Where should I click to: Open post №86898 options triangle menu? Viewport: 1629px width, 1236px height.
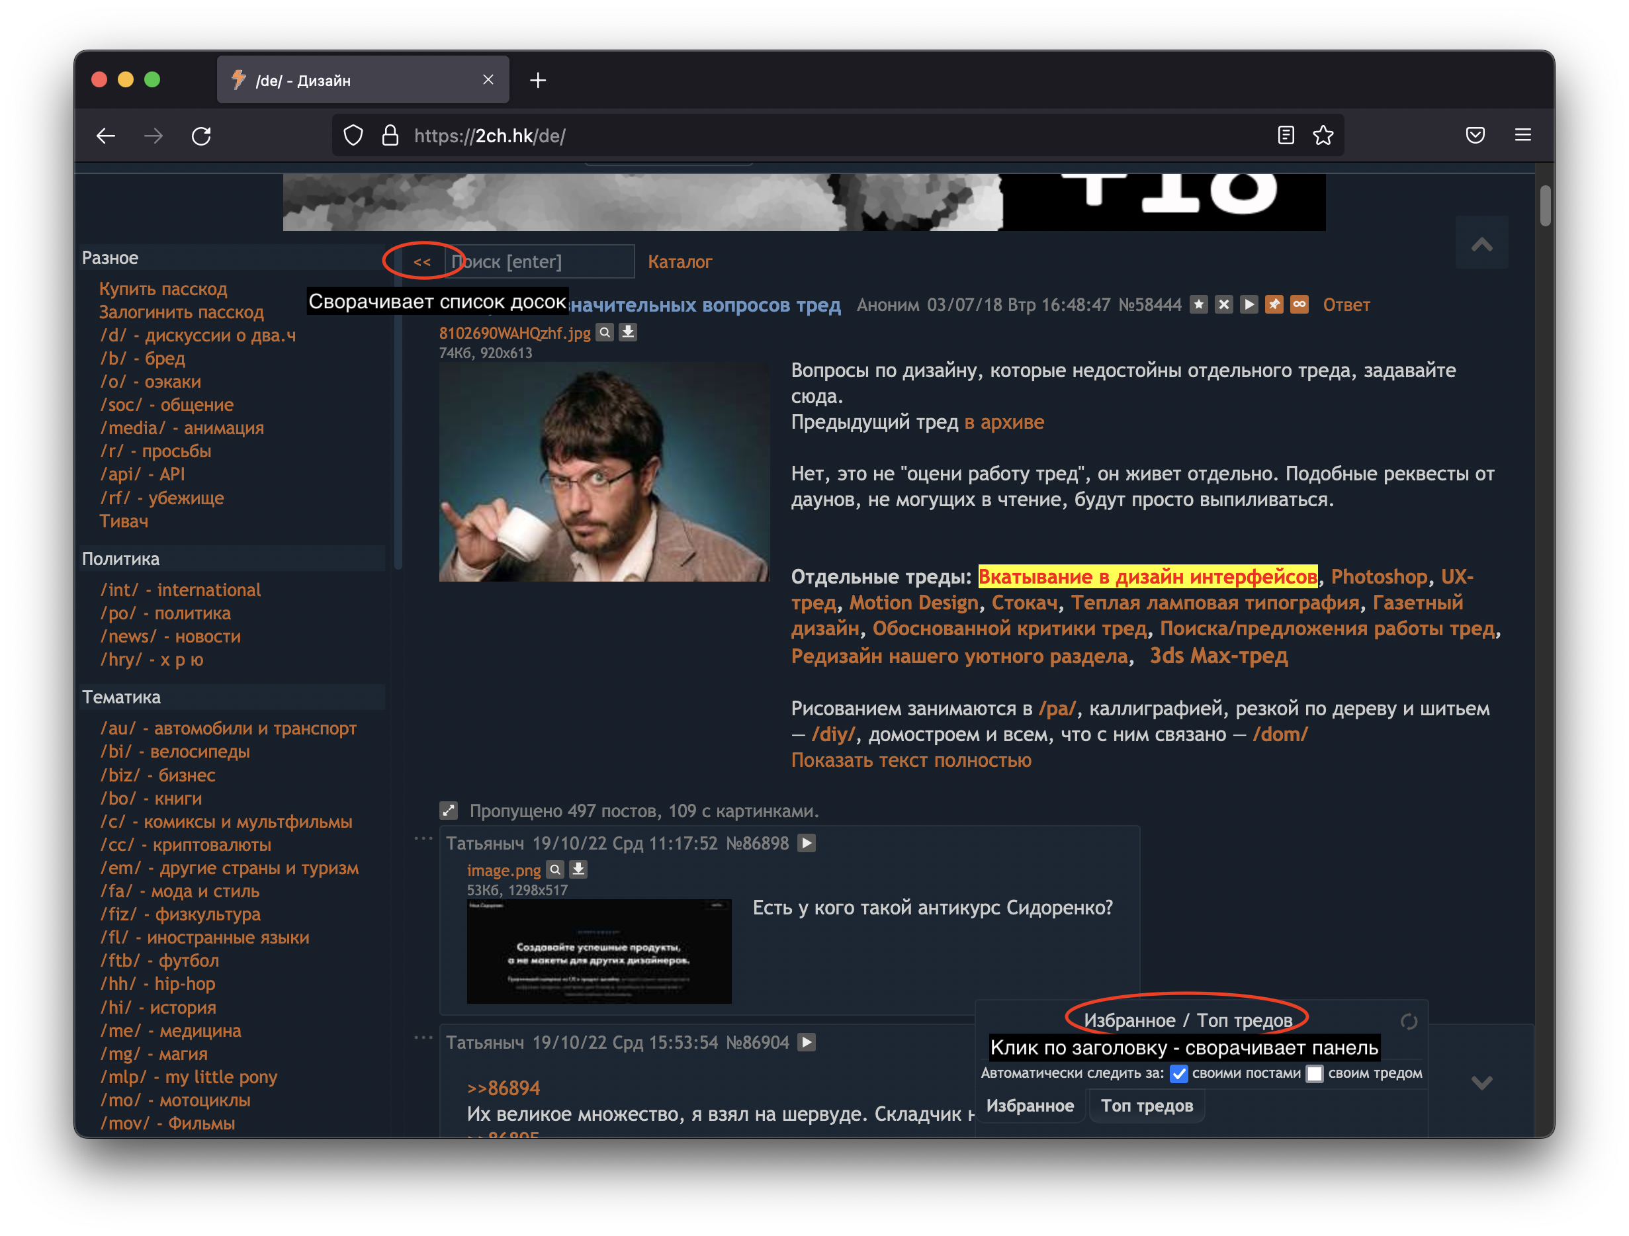(807, 843)
